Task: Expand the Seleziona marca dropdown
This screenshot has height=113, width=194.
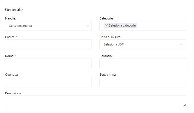Action: tap(48, 26)
